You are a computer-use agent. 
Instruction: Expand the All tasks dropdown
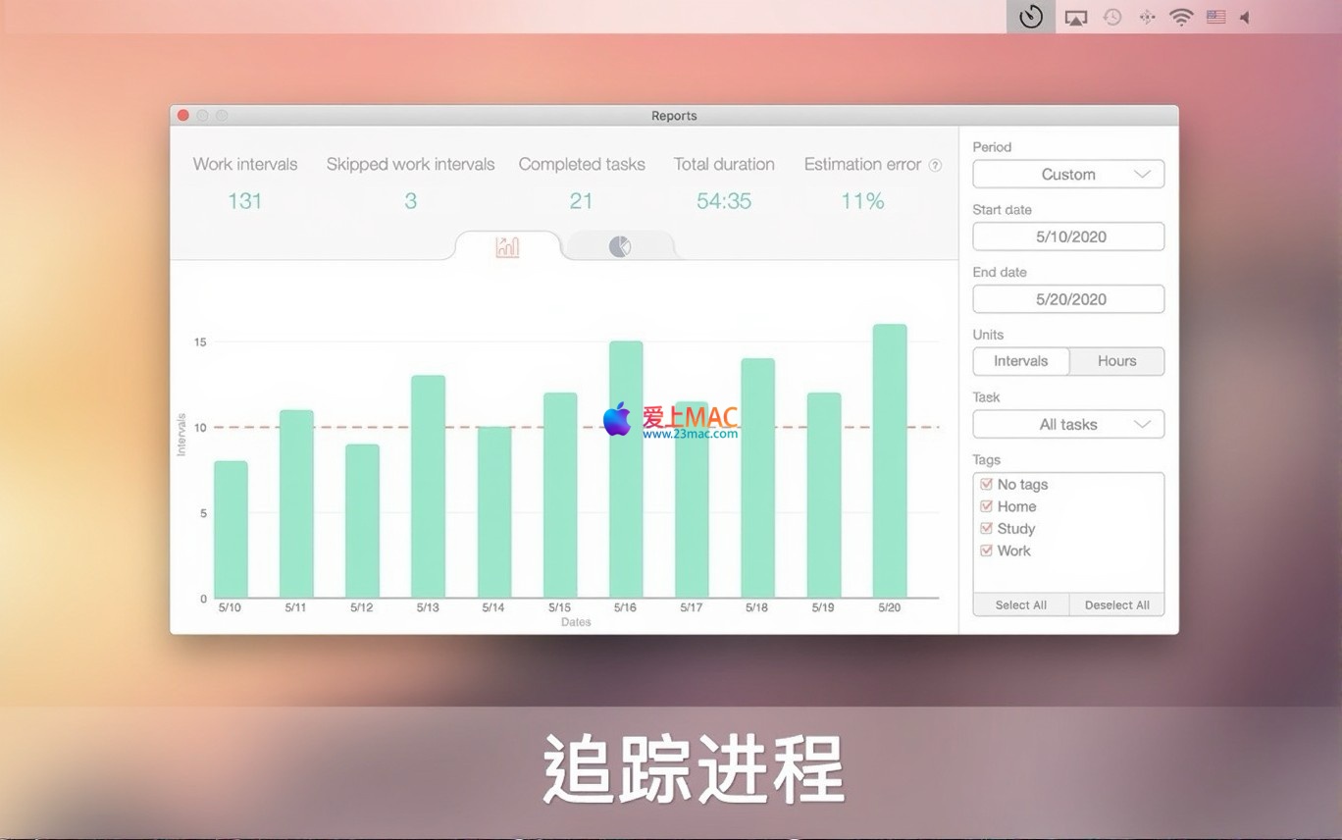click(x=1068, y=424)
